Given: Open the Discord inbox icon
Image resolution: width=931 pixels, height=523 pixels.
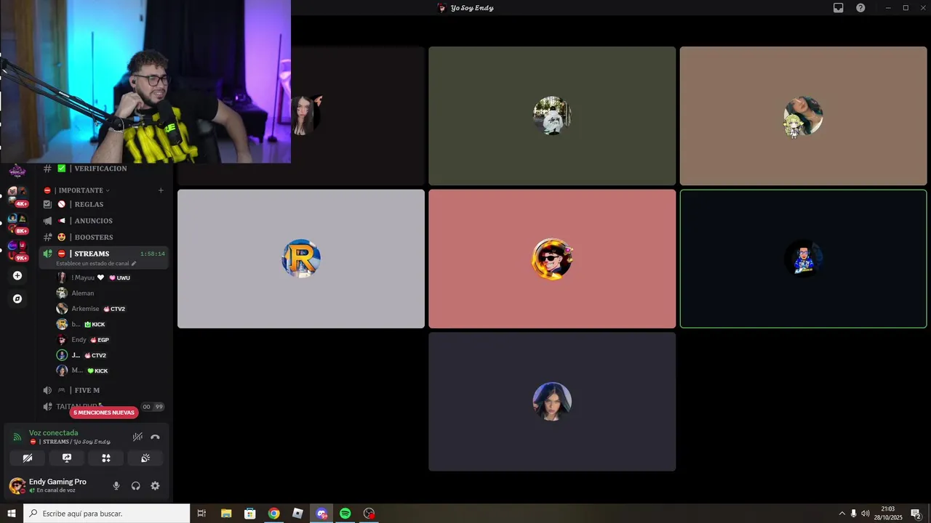Looking at the screenshot, I should click(x=839, y=8).
